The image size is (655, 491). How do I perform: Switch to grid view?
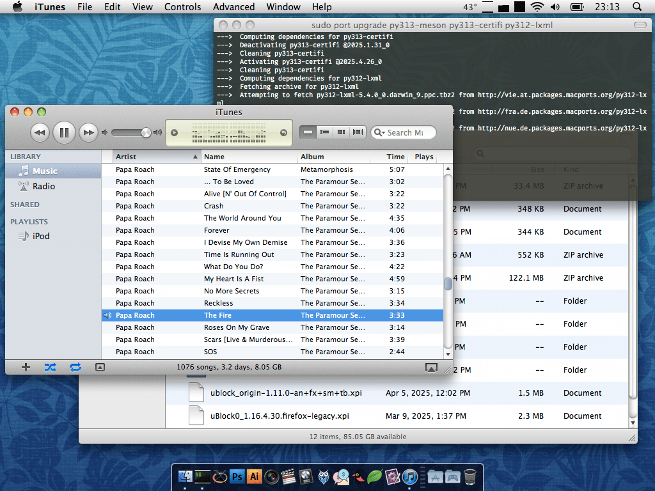pyautogui.click(x=342, y=132)
